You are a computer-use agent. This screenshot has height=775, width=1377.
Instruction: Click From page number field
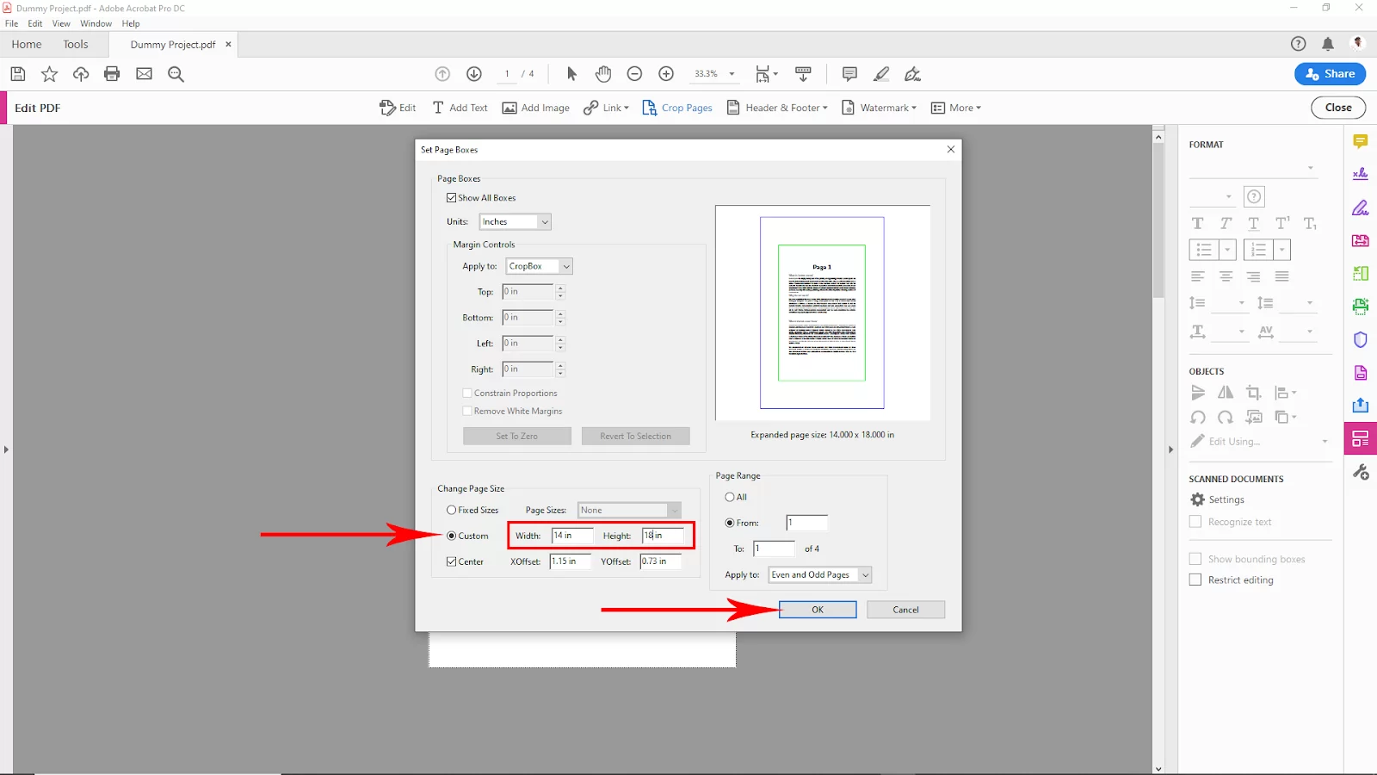806,523
